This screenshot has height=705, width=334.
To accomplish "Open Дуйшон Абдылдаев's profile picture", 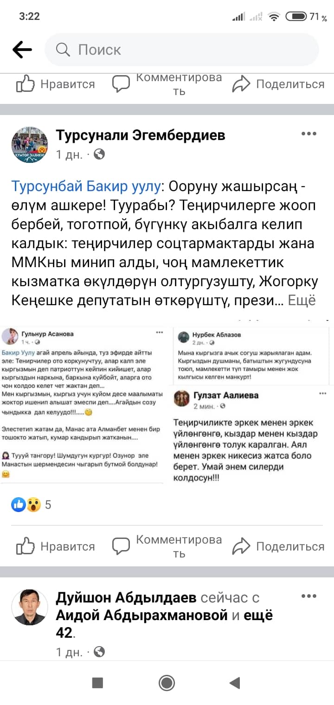I will [x=30, y=607].
